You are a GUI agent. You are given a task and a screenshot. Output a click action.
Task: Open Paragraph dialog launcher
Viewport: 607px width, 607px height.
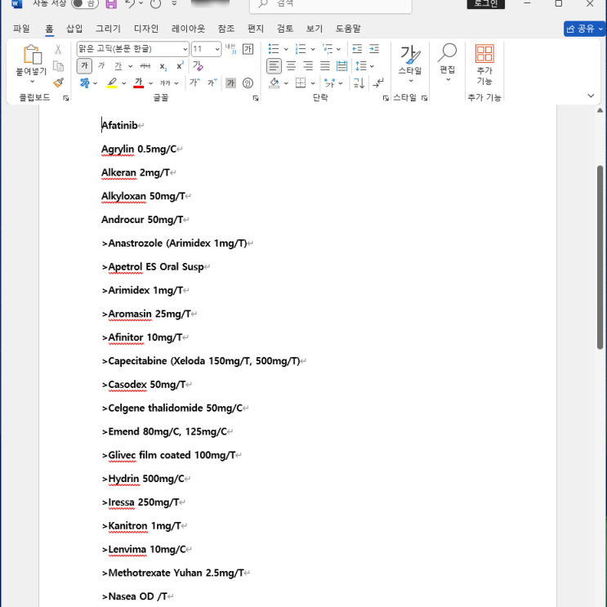pos(386,98)
